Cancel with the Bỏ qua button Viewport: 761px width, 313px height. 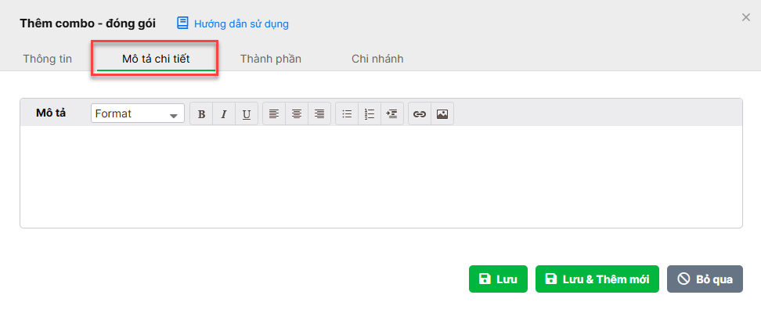click(x=705, y=279)
